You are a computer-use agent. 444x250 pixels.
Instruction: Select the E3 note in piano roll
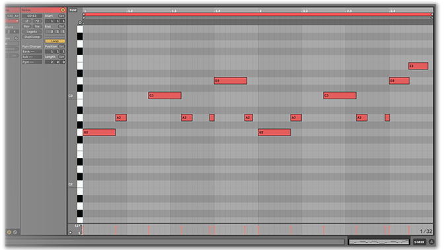[418, 66]
